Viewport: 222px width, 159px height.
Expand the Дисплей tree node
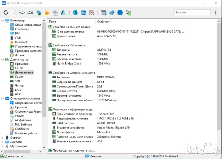pyautogui.click(x=2, y=142)
